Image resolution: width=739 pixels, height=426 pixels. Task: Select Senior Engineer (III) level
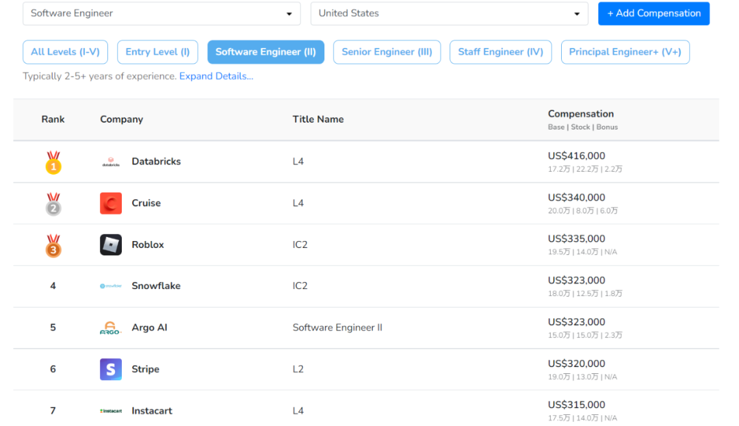pyautogui.click(x=387, y=52)
